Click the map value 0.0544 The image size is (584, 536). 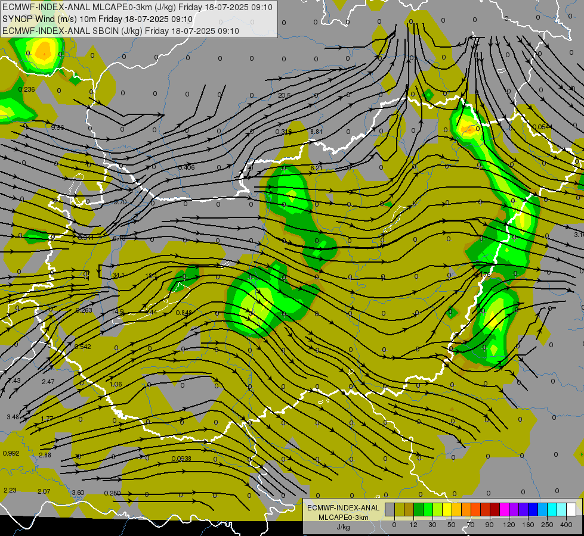pos(542,127)
